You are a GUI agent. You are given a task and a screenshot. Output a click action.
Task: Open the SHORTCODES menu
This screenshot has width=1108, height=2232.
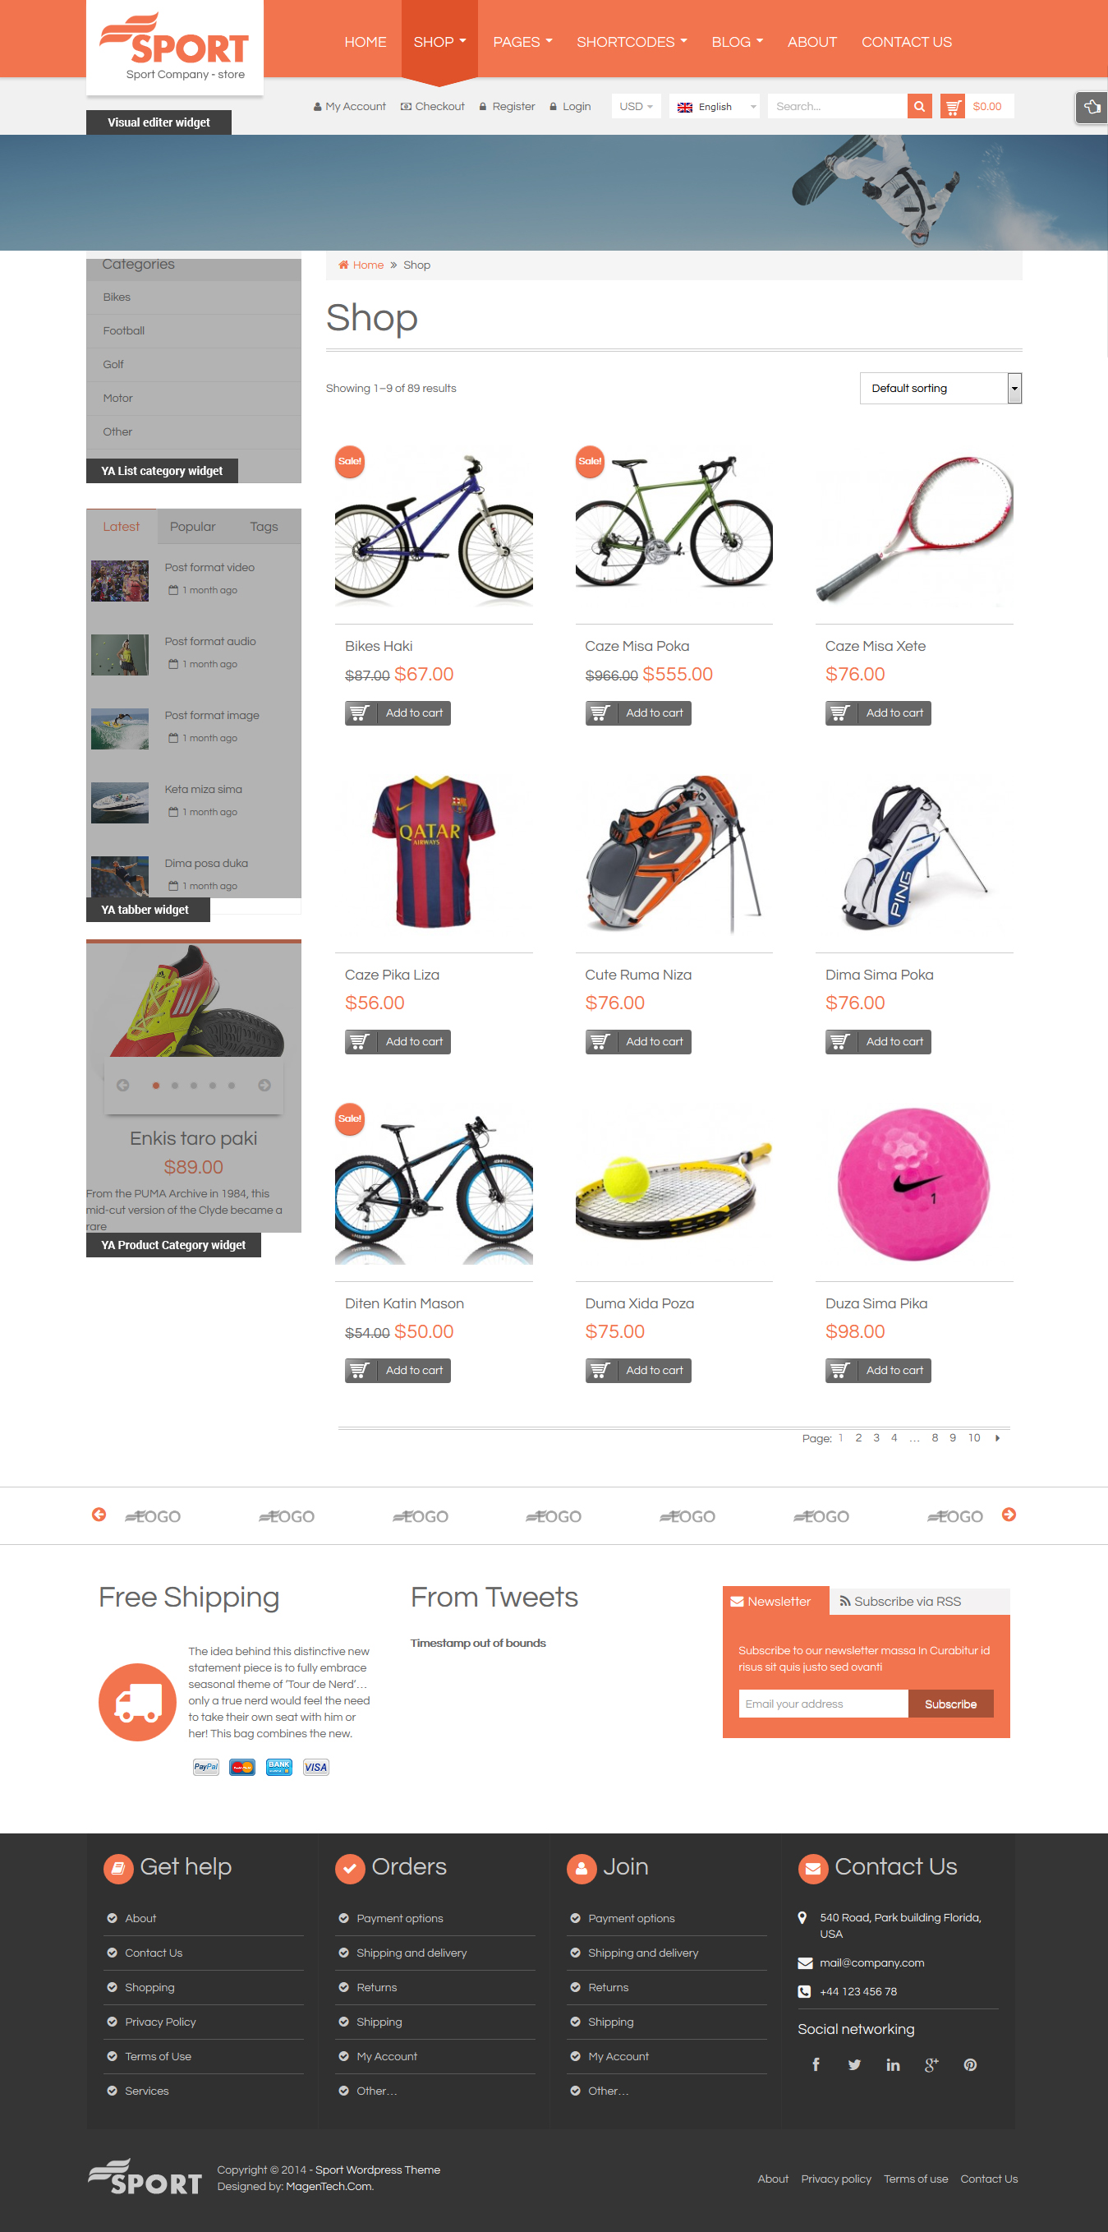coord(632,42)
